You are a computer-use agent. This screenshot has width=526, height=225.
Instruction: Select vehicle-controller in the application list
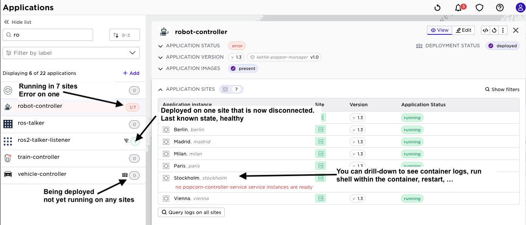tap(42, 174)
